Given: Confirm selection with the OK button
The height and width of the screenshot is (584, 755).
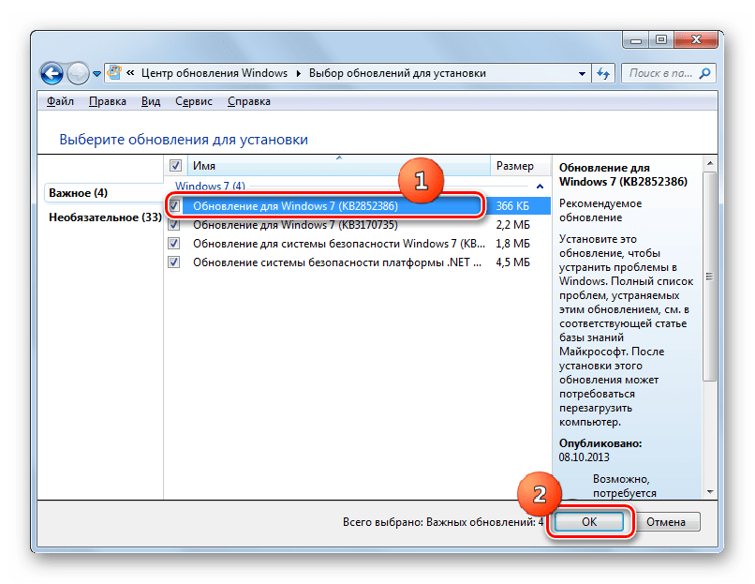Looking at the screenshot, I should (x=589, y=522).
